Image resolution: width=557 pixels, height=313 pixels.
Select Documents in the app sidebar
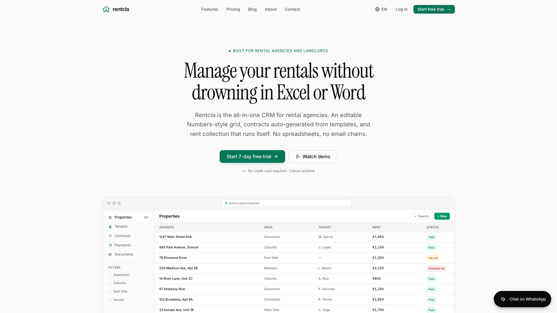coord(128,254)
